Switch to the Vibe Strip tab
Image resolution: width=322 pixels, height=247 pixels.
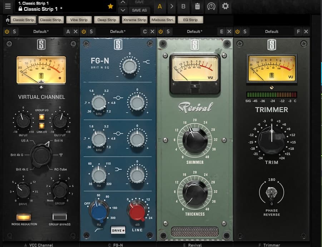pyautogui.click(x=79, y=20)
